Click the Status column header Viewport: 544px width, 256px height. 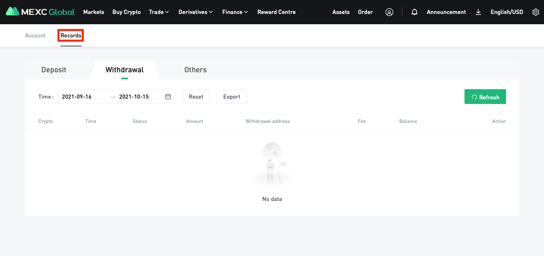pyautogui.click(x=140, y=121)
